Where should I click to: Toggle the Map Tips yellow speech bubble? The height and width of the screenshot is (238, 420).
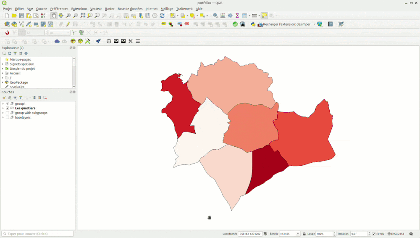click(264, 16)
